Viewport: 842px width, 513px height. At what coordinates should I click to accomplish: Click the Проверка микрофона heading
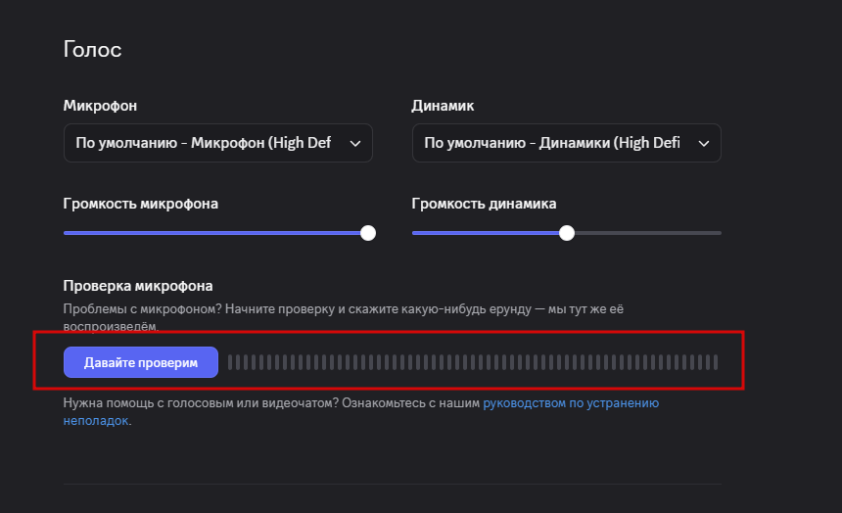point(138,286)
